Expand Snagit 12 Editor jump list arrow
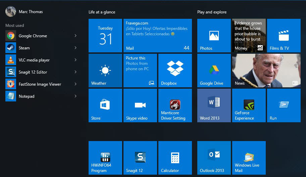The height and width of the screenshot is (177, 306). pos(75,72)
